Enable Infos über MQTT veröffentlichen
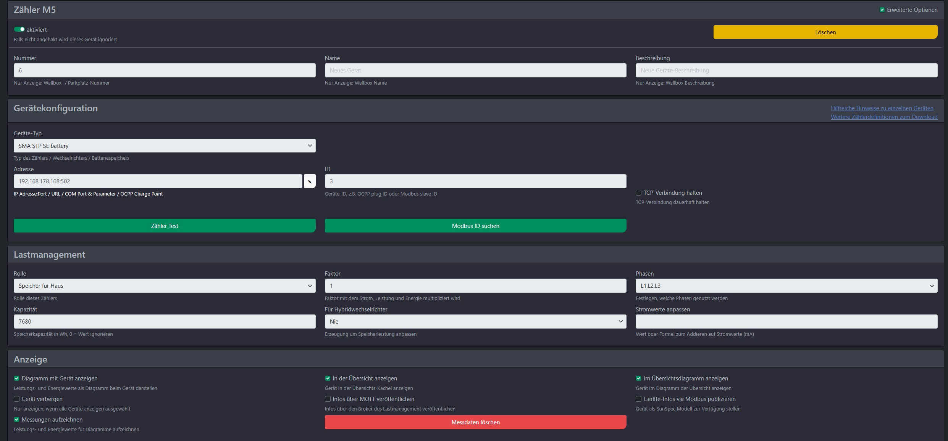The image size is (948, 441). click(328, 399)
